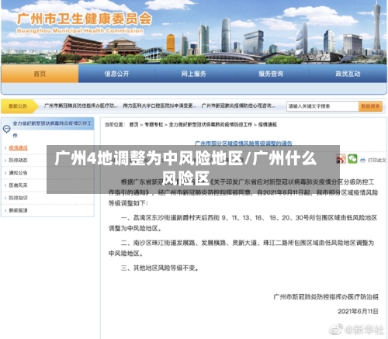Click breadcrumb 全力做好新型冠状病毒肺炎疫情防控工作
The height and width of the screenshot is (339, 388).
point(210,125)
